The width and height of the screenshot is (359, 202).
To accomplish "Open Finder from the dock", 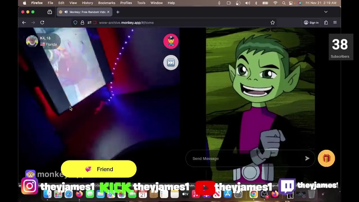I will pyautogui.click(x=47, y=194).
